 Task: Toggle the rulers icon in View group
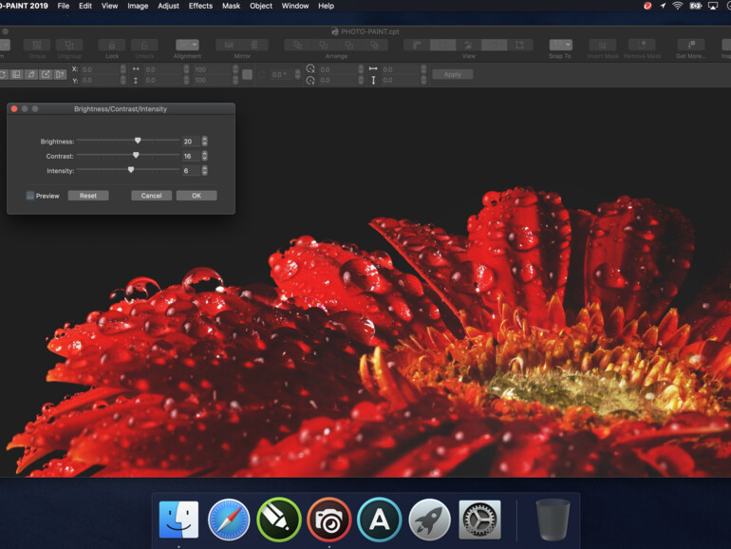click(x=417, y=45)
